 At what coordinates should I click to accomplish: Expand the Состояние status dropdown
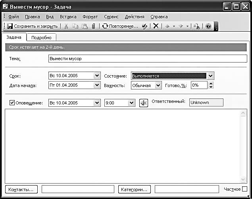click(210, 76)
